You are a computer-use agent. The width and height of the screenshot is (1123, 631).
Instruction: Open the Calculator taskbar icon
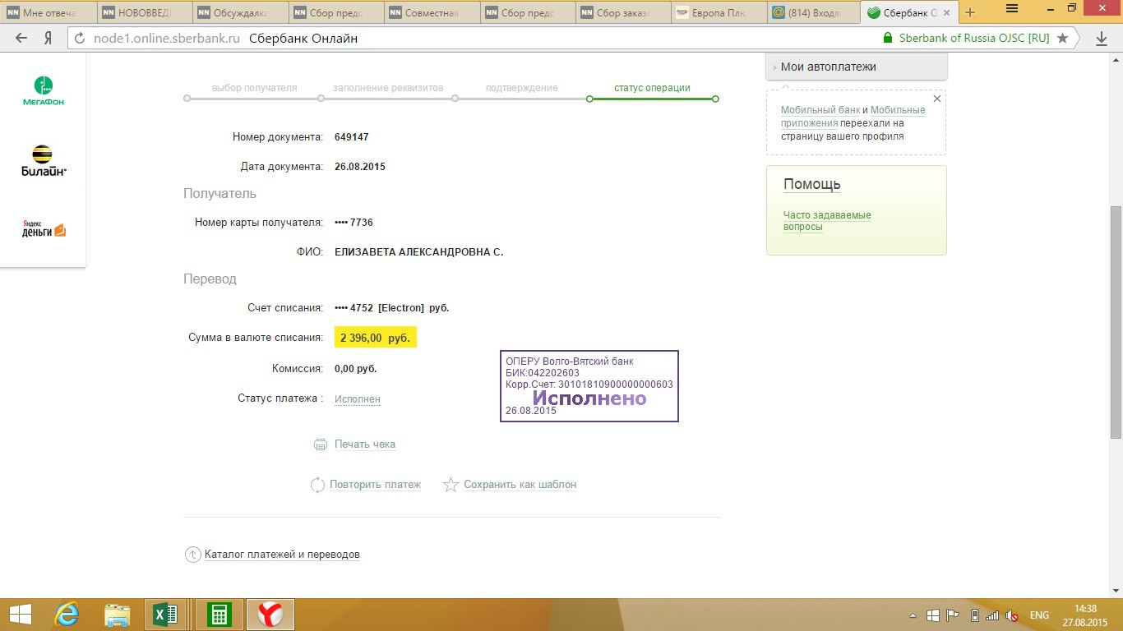[x=218, y=615]
